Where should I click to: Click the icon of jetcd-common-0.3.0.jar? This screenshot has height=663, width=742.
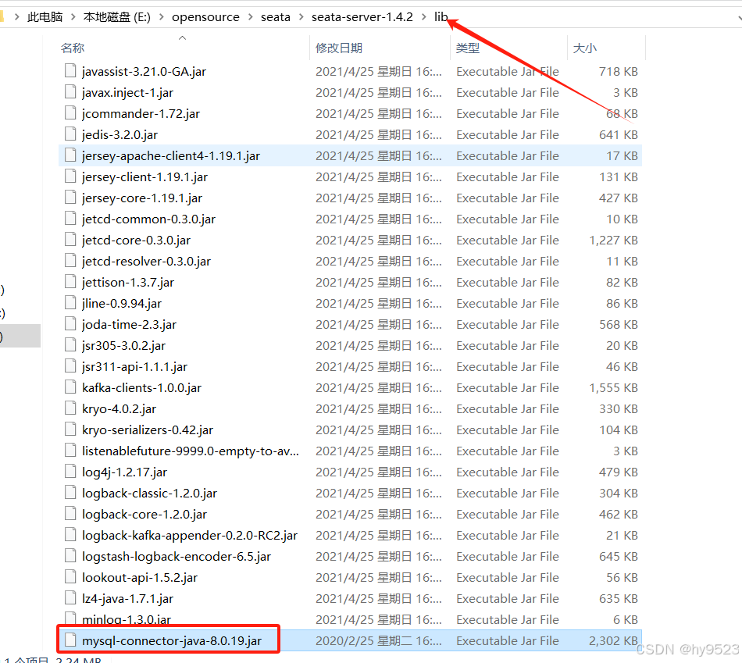tap(70, 219)
